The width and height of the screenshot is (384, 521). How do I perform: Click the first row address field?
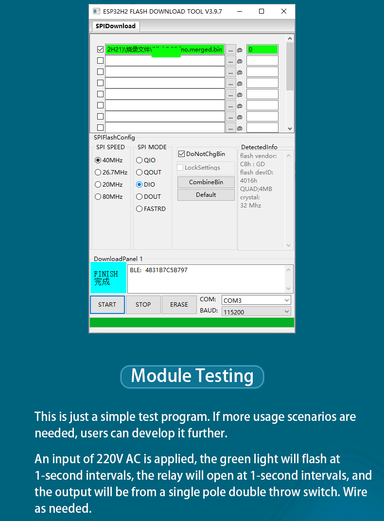pyautogui.click(x=262, y=50)
